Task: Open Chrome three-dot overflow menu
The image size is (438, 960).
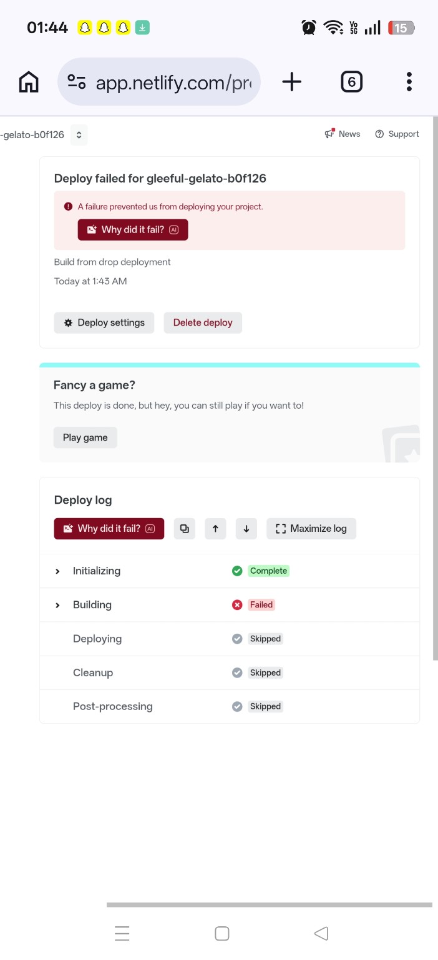Action: click(409, 82)
